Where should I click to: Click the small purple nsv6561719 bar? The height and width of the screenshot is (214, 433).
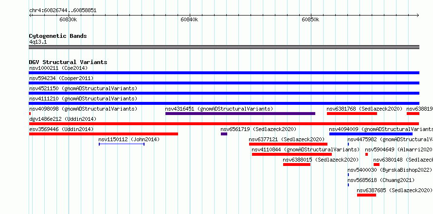pyautogui.click(x=224, y=134)
